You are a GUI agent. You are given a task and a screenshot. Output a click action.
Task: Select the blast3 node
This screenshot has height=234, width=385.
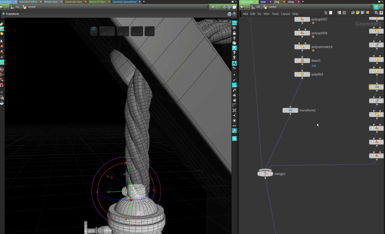pos(302,61)
